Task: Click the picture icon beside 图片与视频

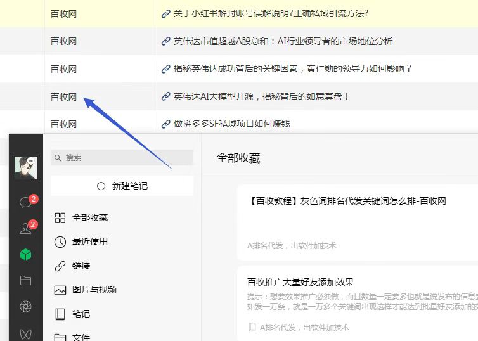Action: pyautogui.click(x=60, y=290)
